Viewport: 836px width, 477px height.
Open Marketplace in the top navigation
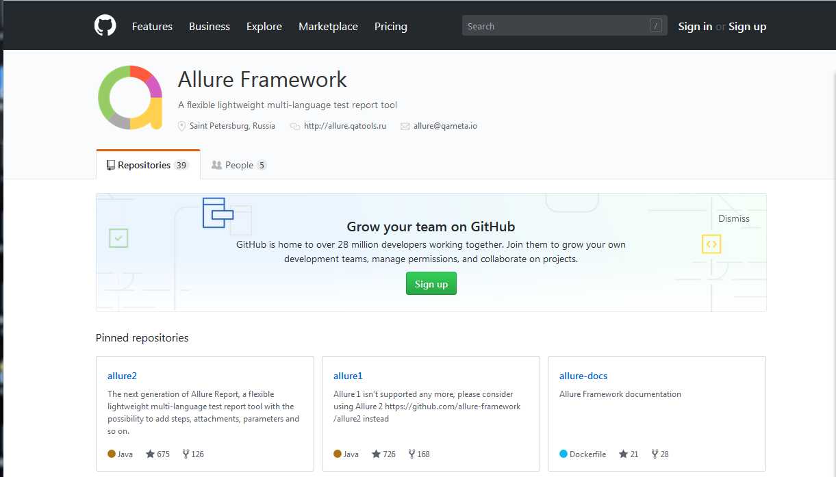328,26
